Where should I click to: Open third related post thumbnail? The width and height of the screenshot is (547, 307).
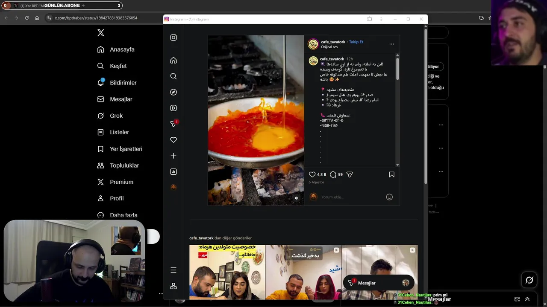point(380,272)
